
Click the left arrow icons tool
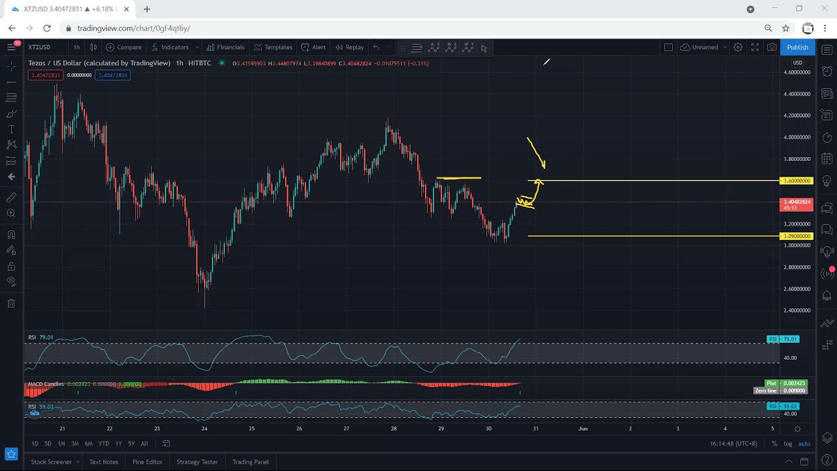11,177
